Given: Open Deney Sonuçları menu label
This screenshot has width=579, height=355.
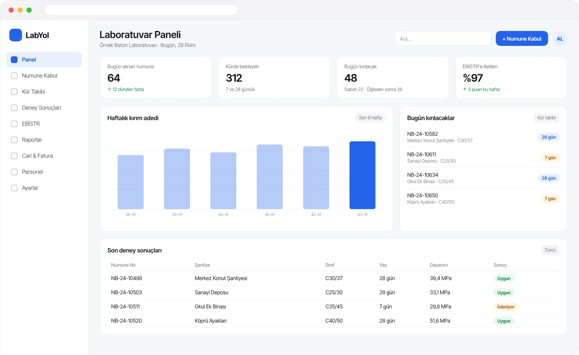Looking at the screenshot, I should click(x=41, y=108).
